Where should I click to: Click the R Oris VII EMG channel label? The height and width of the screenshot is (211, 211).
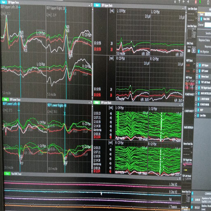click(173, 192)
